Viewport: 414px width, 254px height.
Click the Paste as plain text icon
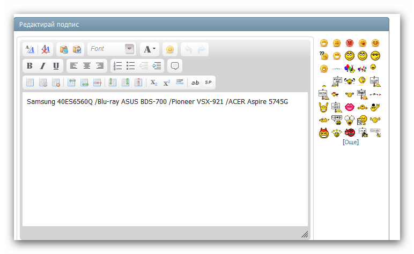[x=64, y=49]
